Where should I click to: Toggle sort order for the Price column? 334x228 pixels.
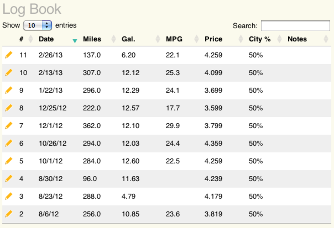[213, 39]
